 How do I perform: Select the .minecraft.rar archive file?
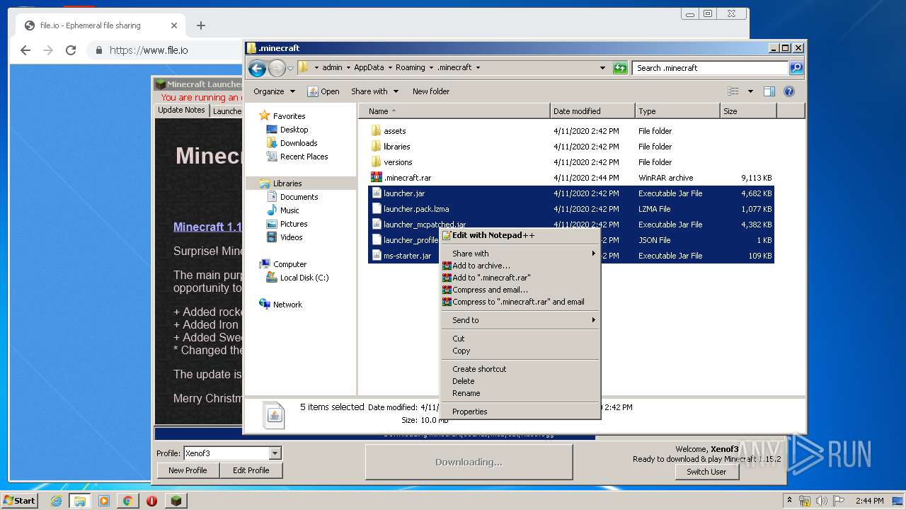[407, 178]
